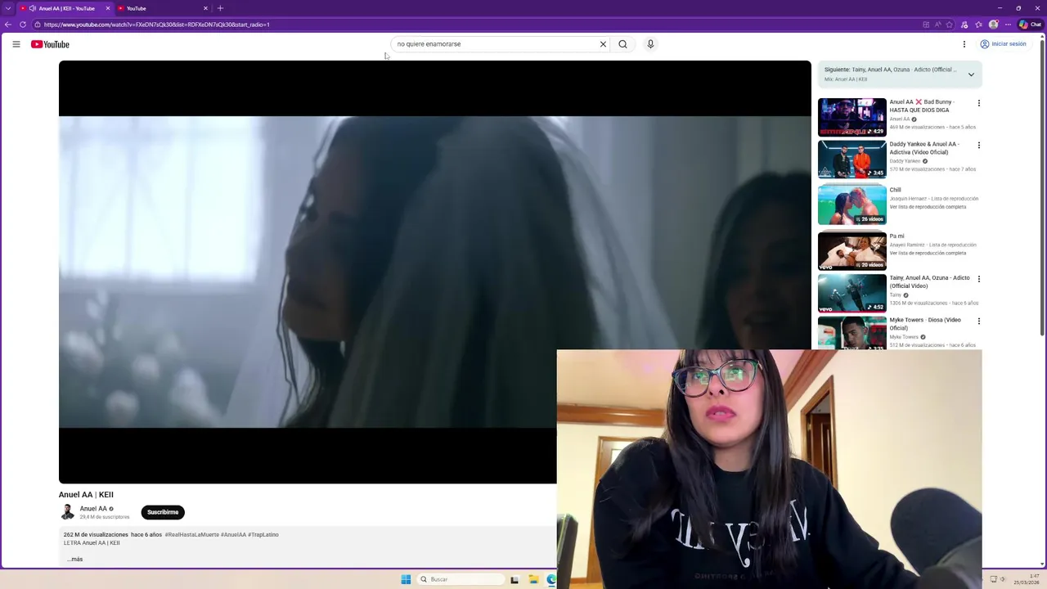This screenshot has height=589, width=1047.
Task: Open the Windows Start button
Action: click(406, 579)
